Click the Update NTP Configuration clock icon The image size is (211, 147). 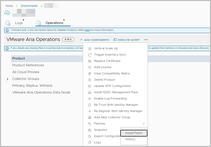tap(90, 86)
